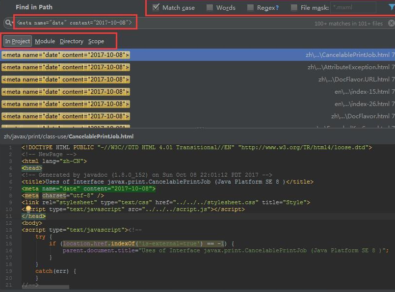Select the CancelablePrintJob.html result row
Screen dimensions: 395x292
[x=197, y=54]
